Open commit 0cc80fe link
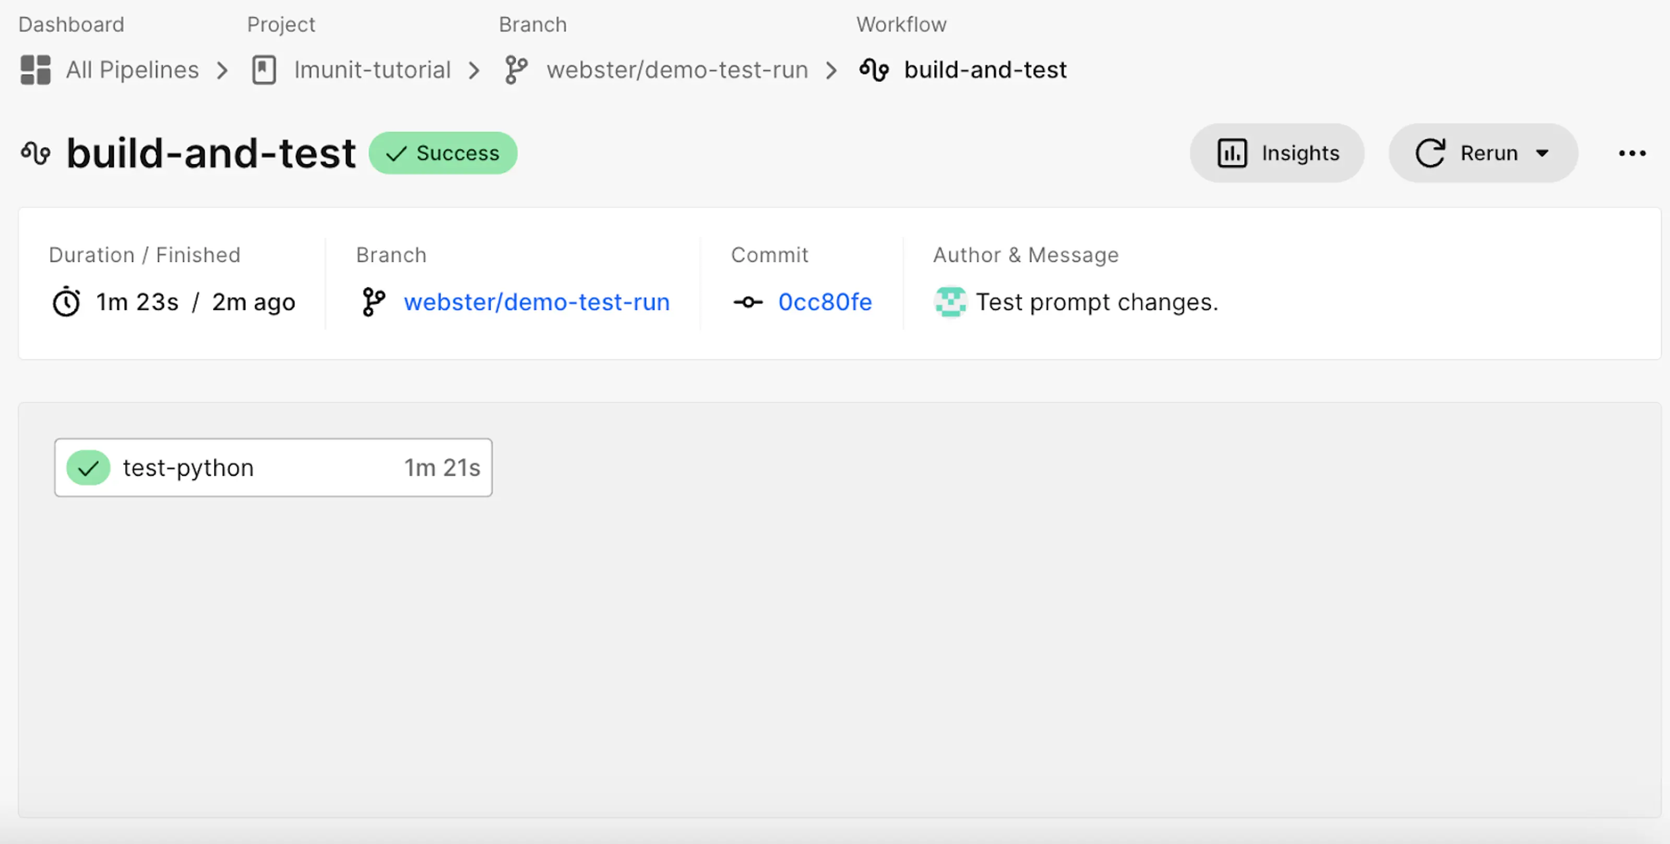This screenshot has width=1670, height=844. coord(825,302)
